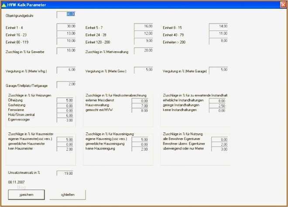Click the erhebliche Instandhaltungen field
This screenshot has width=288, height=207.
(217, 101)
